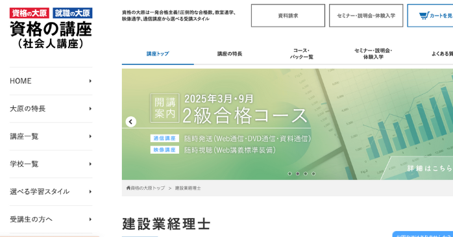Click the 就職の大原 blue logo badge

73,13
